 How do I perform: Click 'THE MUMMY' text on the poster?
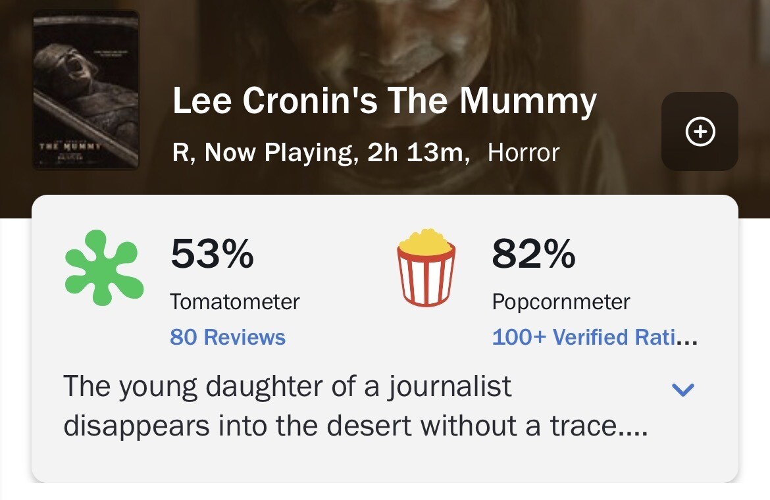(68, 146)
